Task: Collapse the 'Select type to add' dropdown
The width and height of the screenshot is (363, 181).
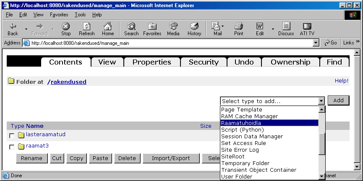Action: point(321,101)
